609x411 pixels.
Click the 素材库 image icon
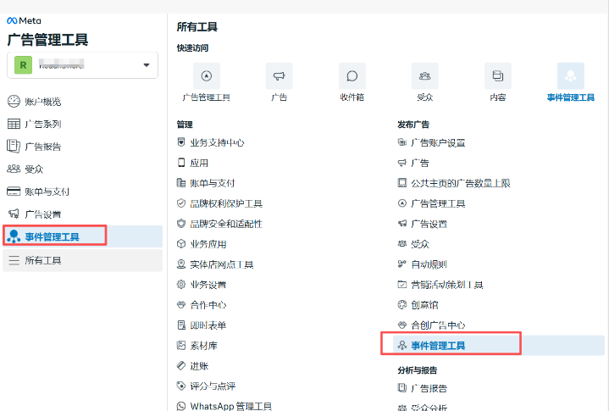[x=181, y=346]
